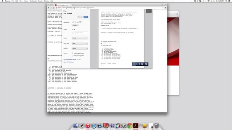Open the Window menu
This screenshot has height=130, width=232.
click(46, 1)
